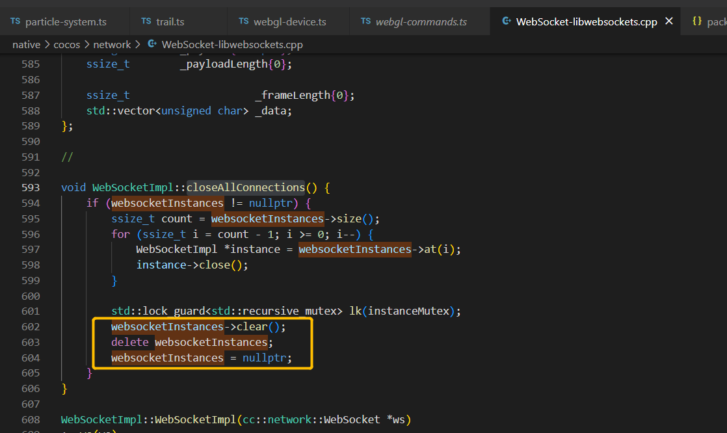
Task: Click 'size' call on line 595
Action: click(x=349, y=219)
